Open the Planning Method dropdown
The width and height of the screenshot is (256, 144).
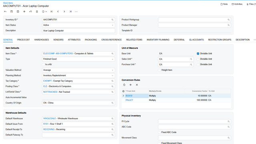tap(112, 76)
